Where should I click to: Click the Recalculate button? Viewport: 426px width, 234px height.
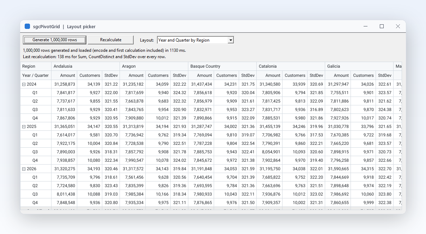111,40
